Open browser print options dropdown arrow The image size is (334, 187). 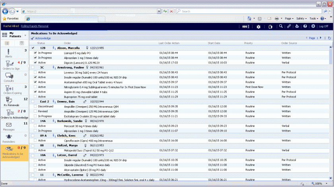[x=282, y=19]
